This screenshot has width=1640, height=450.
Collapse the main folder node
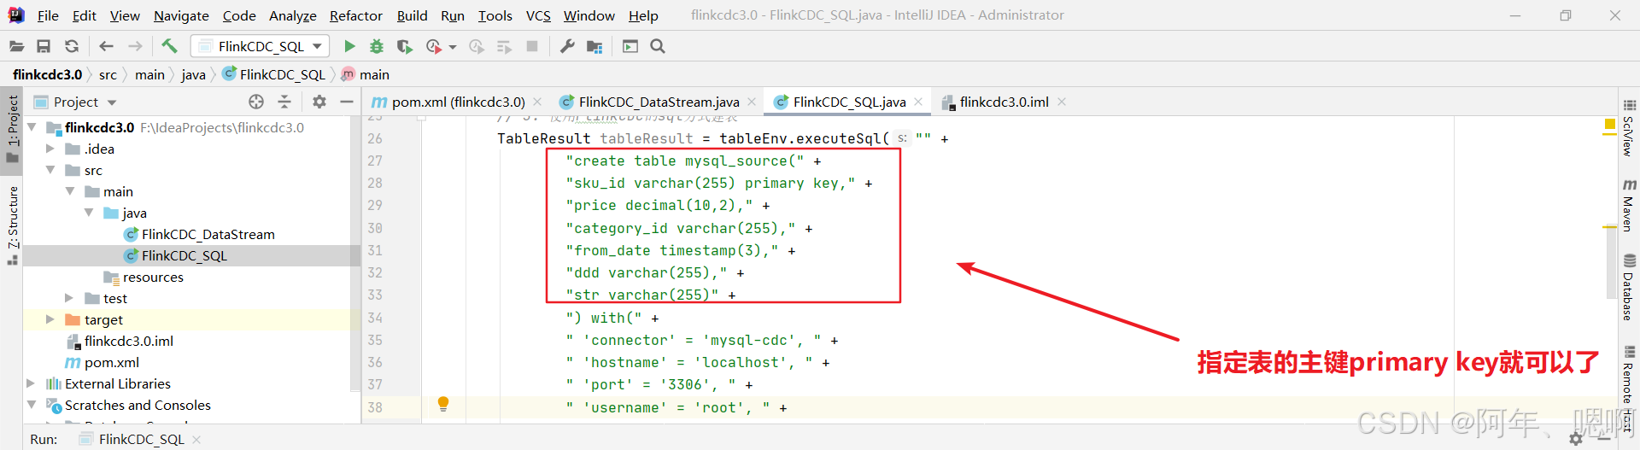pyautogui.click(x=70, y=191)
